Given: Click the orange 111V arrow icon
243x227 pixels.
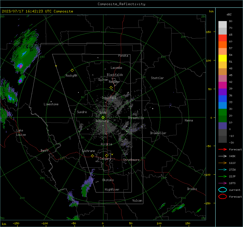Looking at the screenshot, I should [222, 163].
